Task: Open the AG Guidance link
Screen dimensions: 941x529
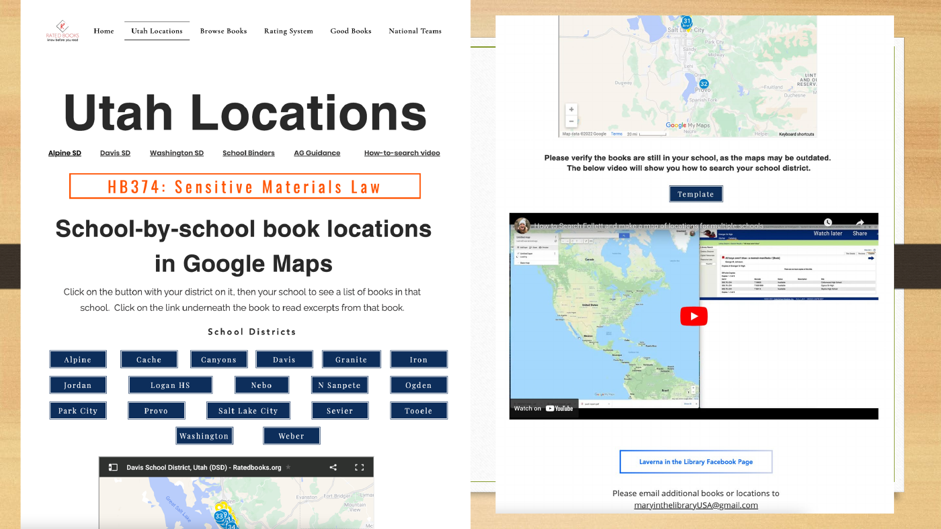Action: click(317, 153)
